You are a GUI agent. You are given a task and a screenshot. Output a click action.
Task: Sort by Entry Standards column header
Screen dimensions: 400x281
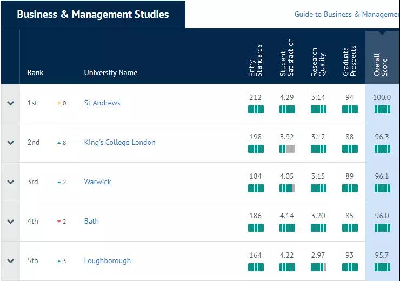click(255, 61)
